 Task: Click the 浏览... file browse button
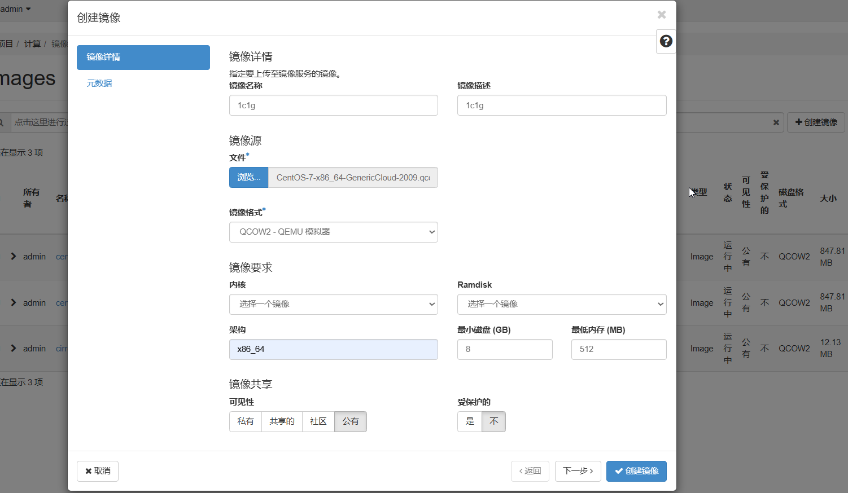pyautogui.click(x=249, y=177)
